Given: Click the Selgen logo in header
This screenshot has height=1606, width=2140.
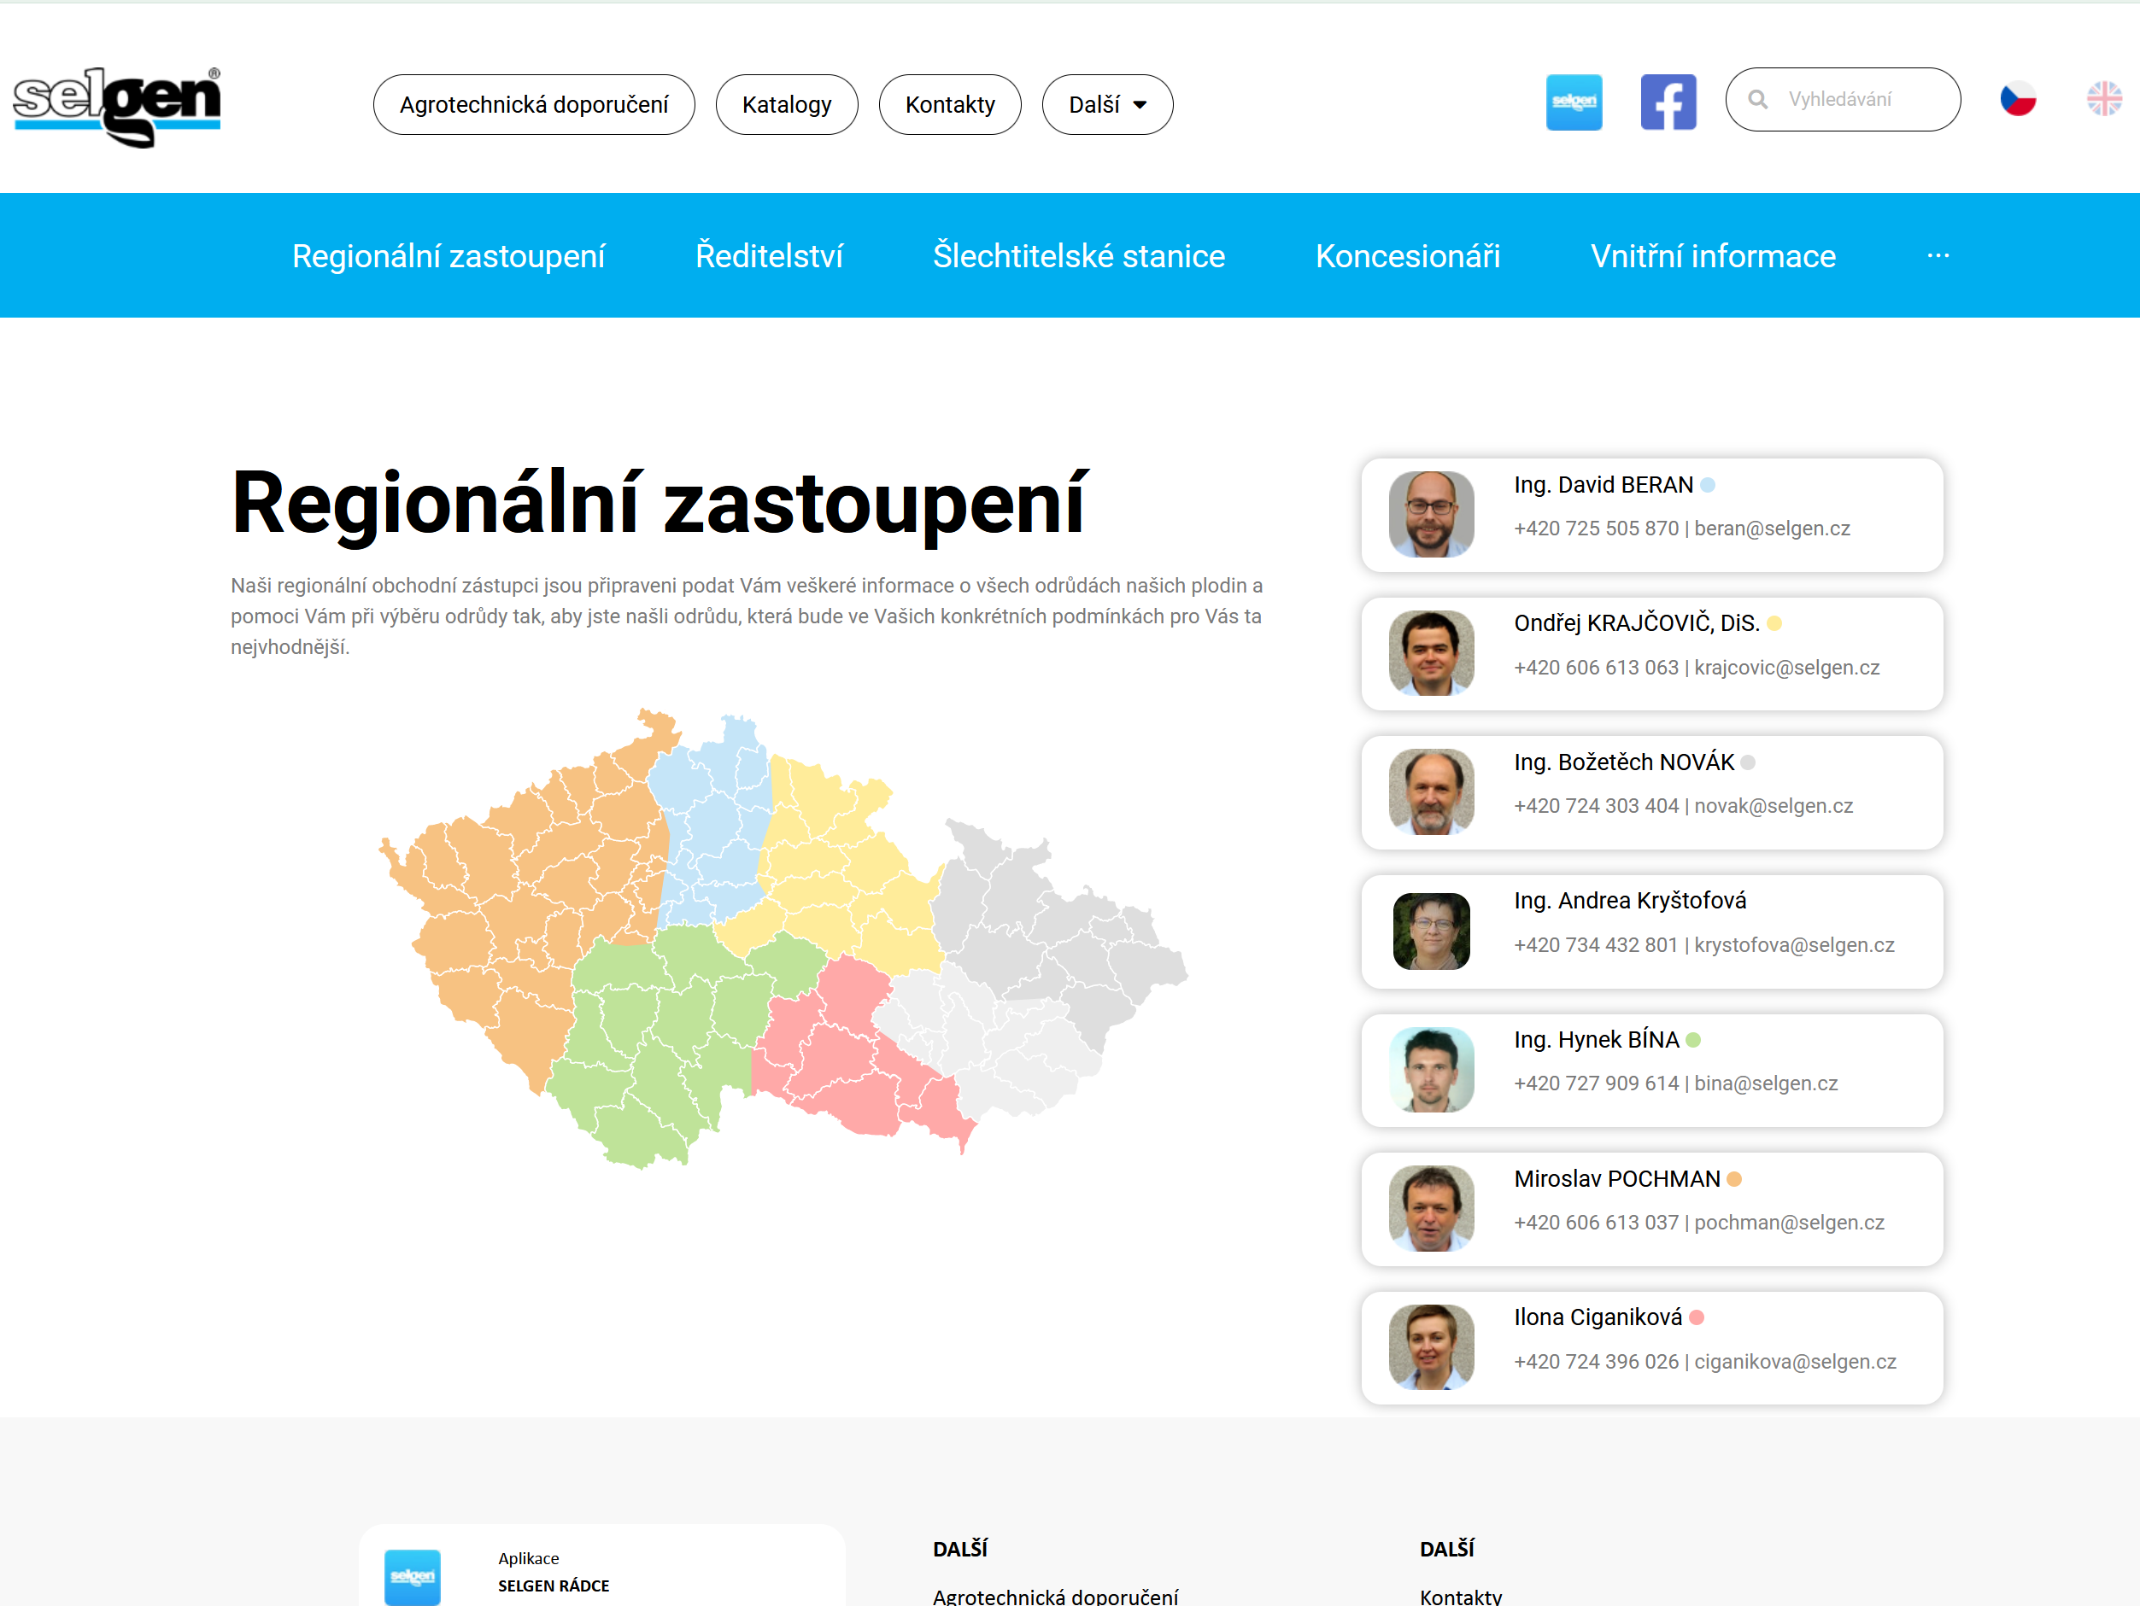Looking at the screenshot, I should pos(117,105).
